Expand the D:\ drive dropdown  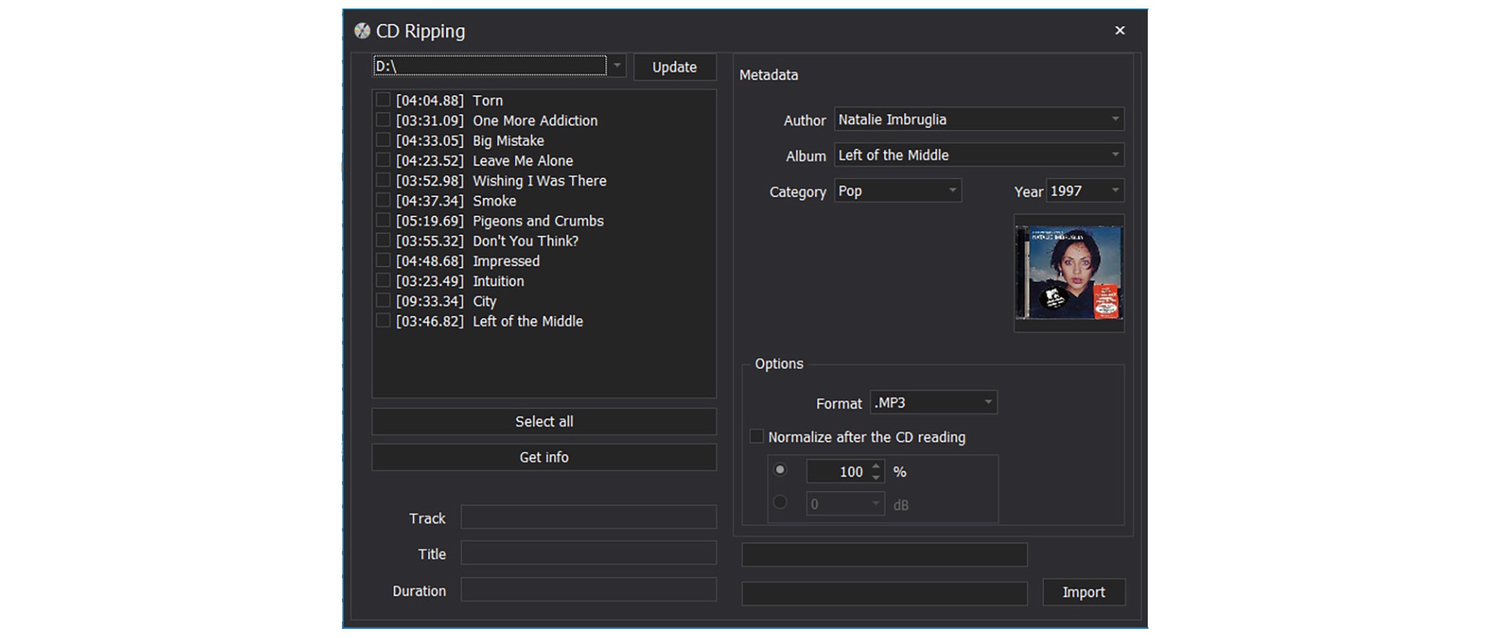(x=617, y=66)
